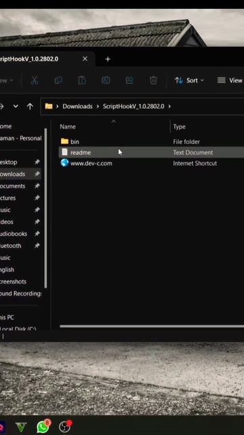
Task: Expand chevron before Downloads breadcrumb
Action: pyautogui.click(x=57, y=106)
